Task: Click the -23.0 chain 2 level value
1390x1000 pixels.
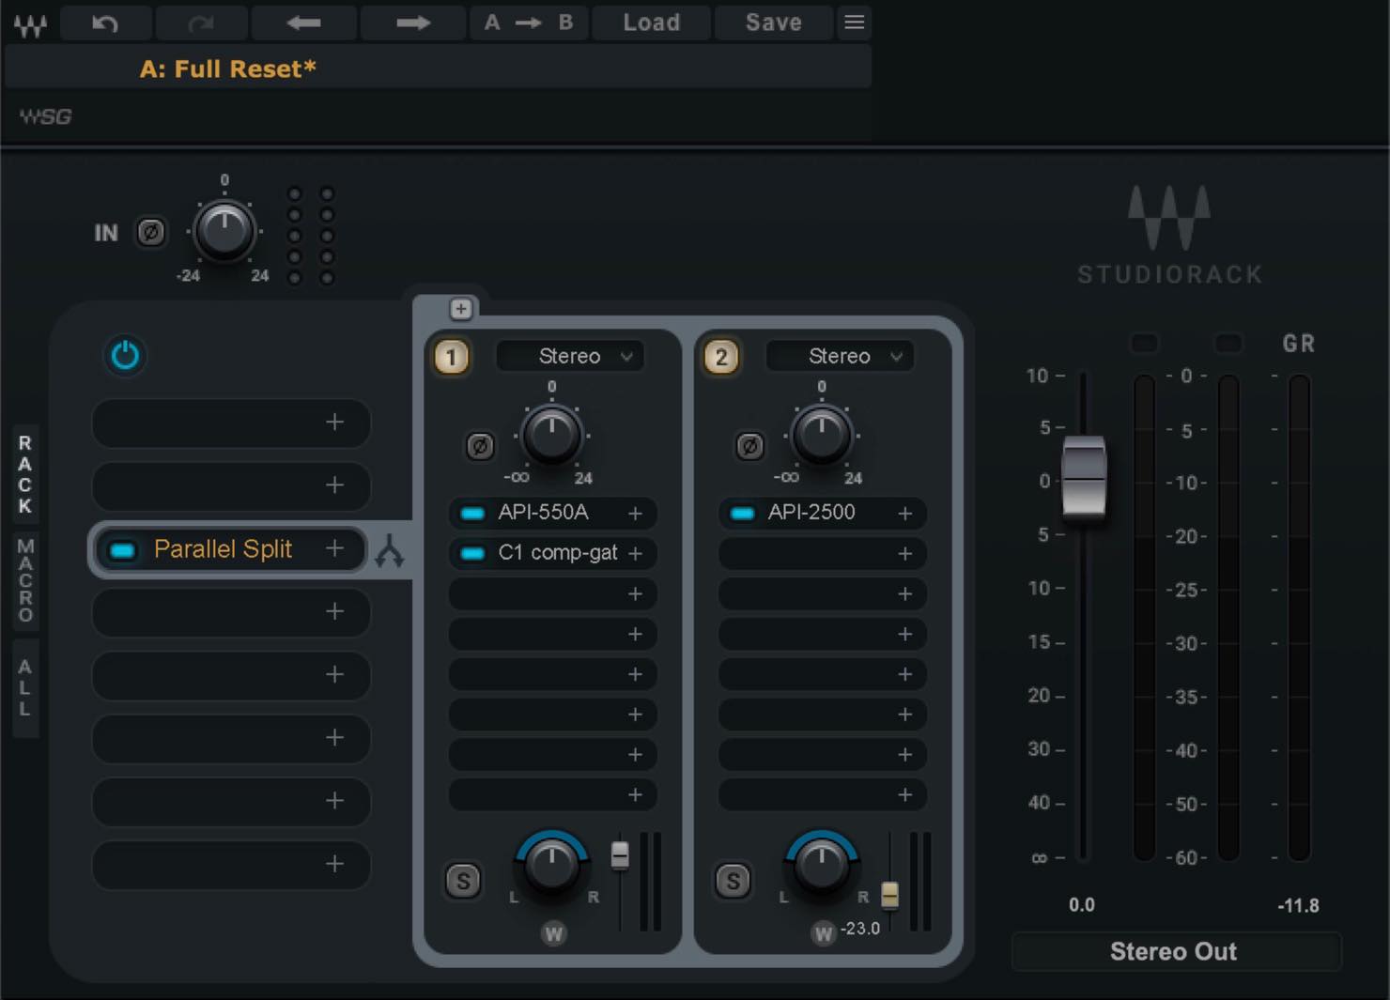Action: pyautogui.click(x=859, y=929)
